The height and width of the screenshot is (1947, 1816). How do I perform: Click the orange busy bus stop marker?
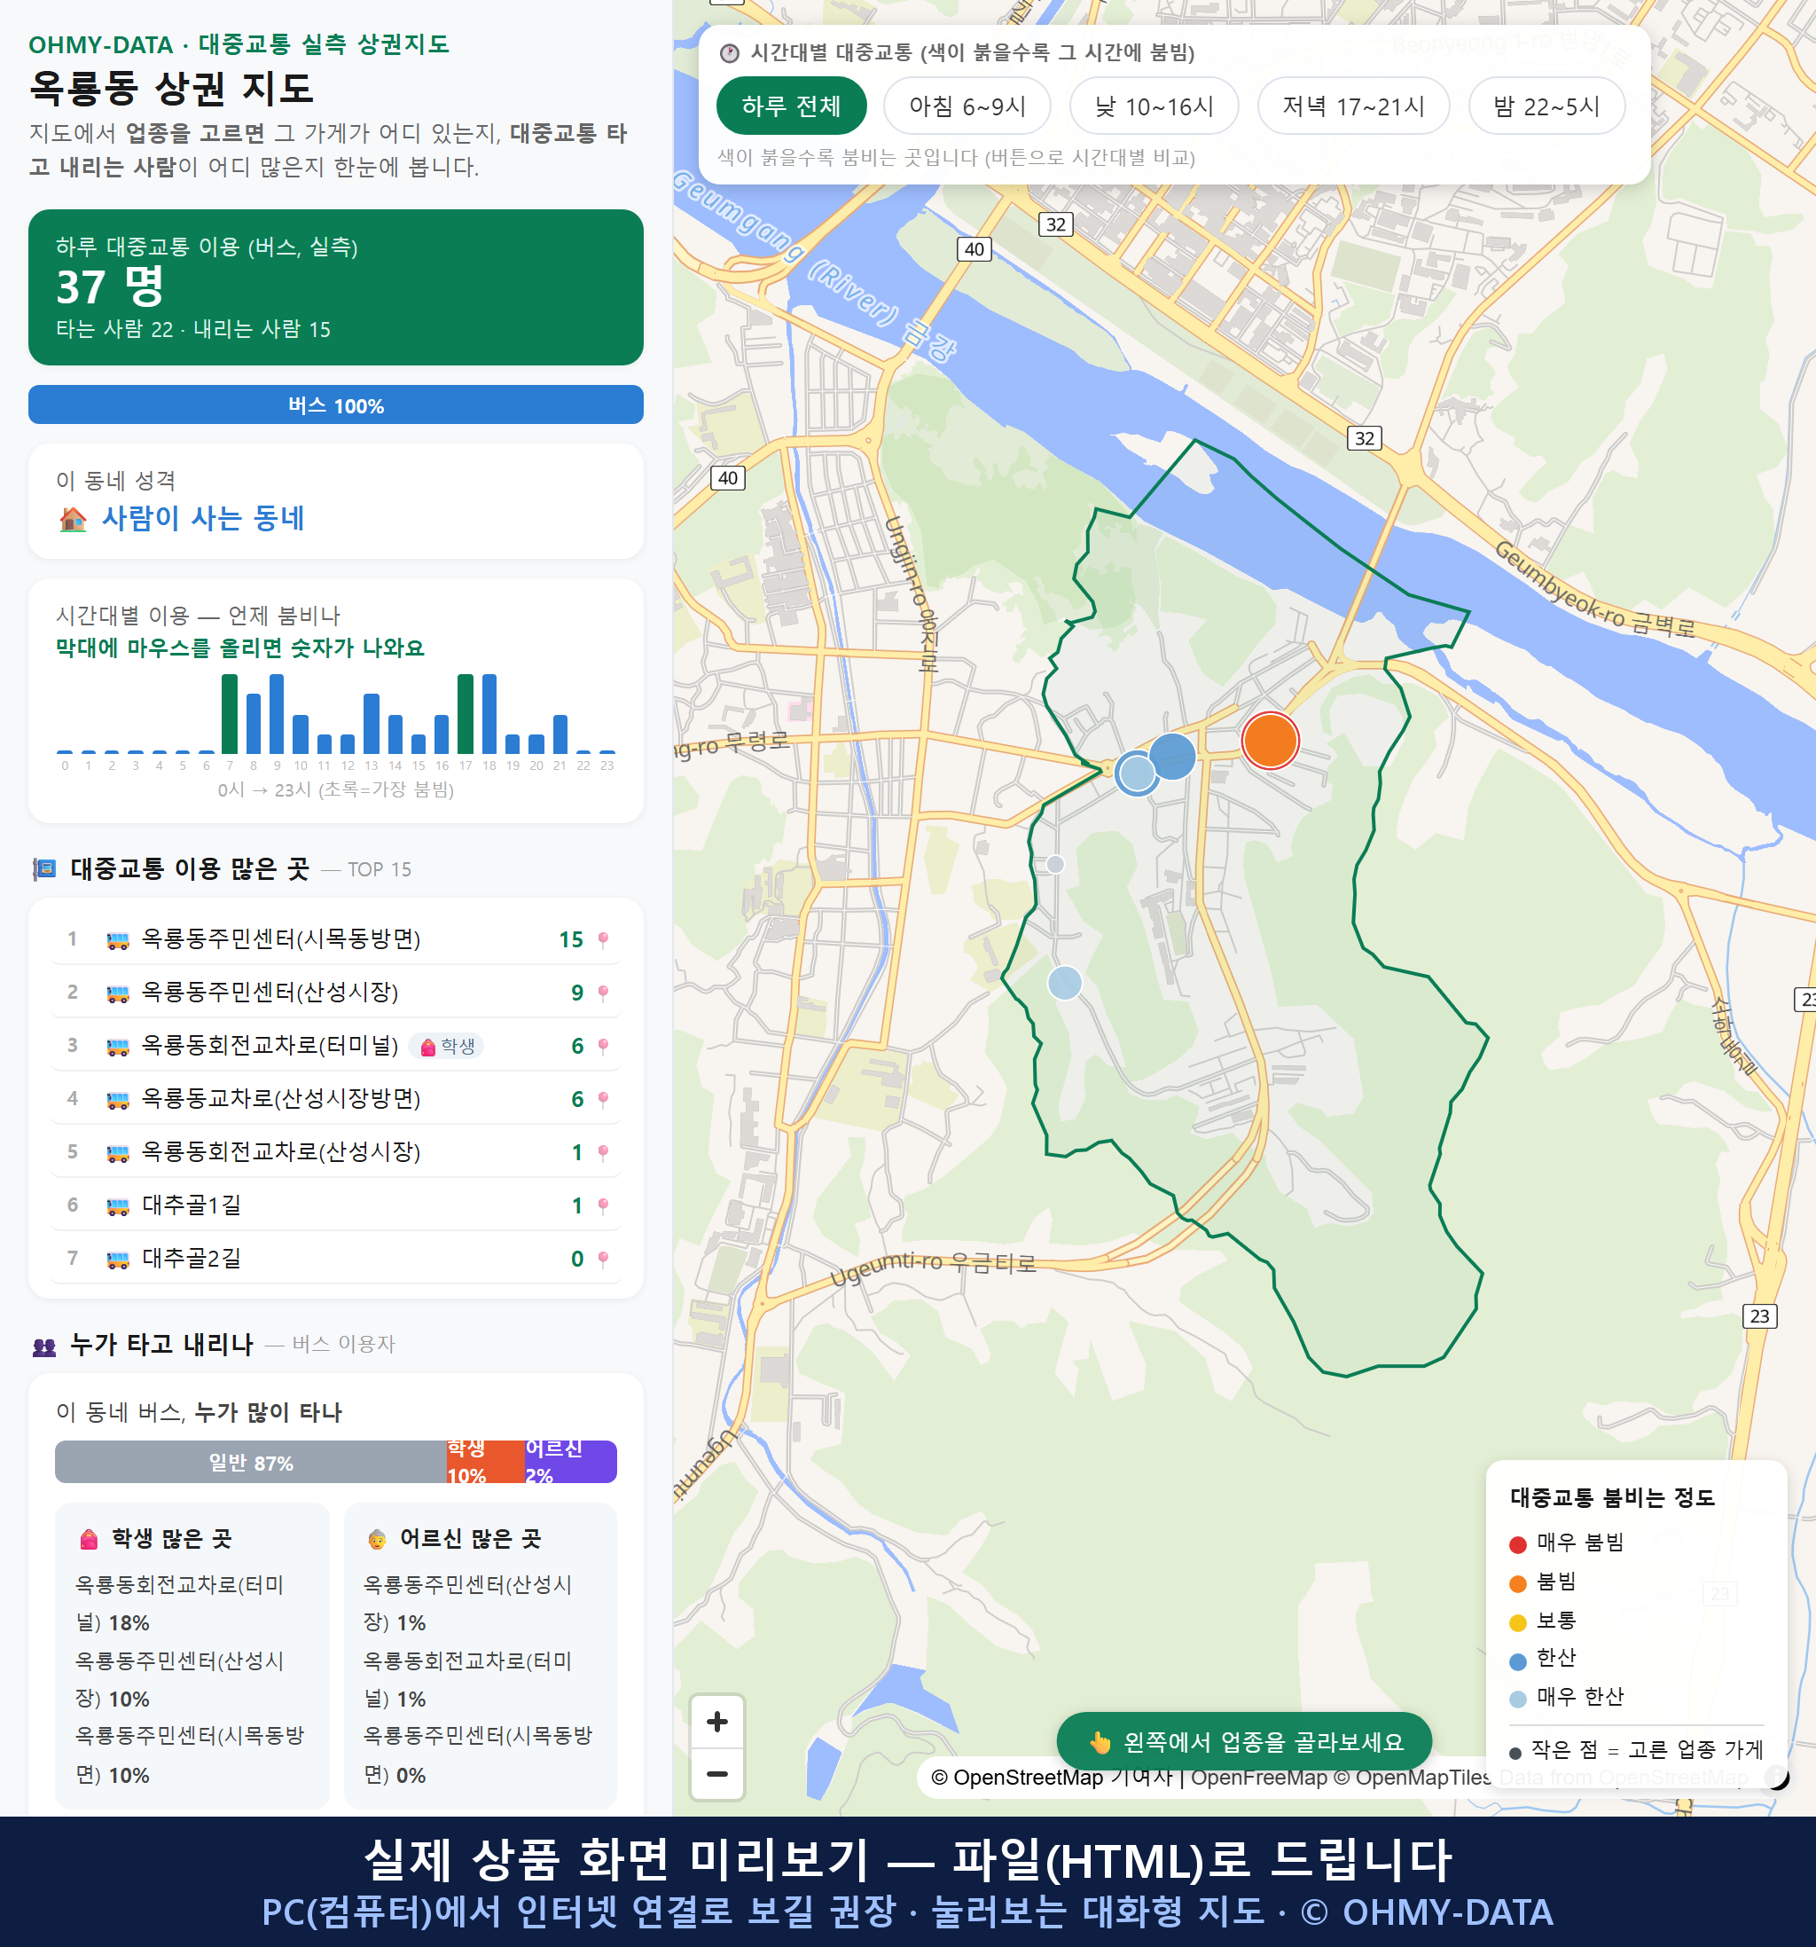click(1270, 741)
